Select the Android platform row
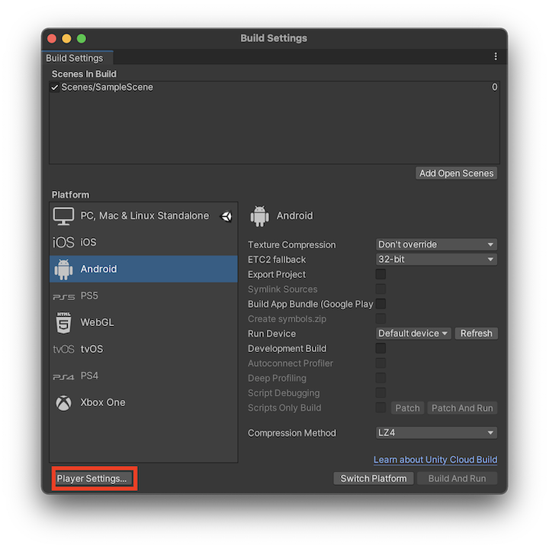 (x=143, y=269)
